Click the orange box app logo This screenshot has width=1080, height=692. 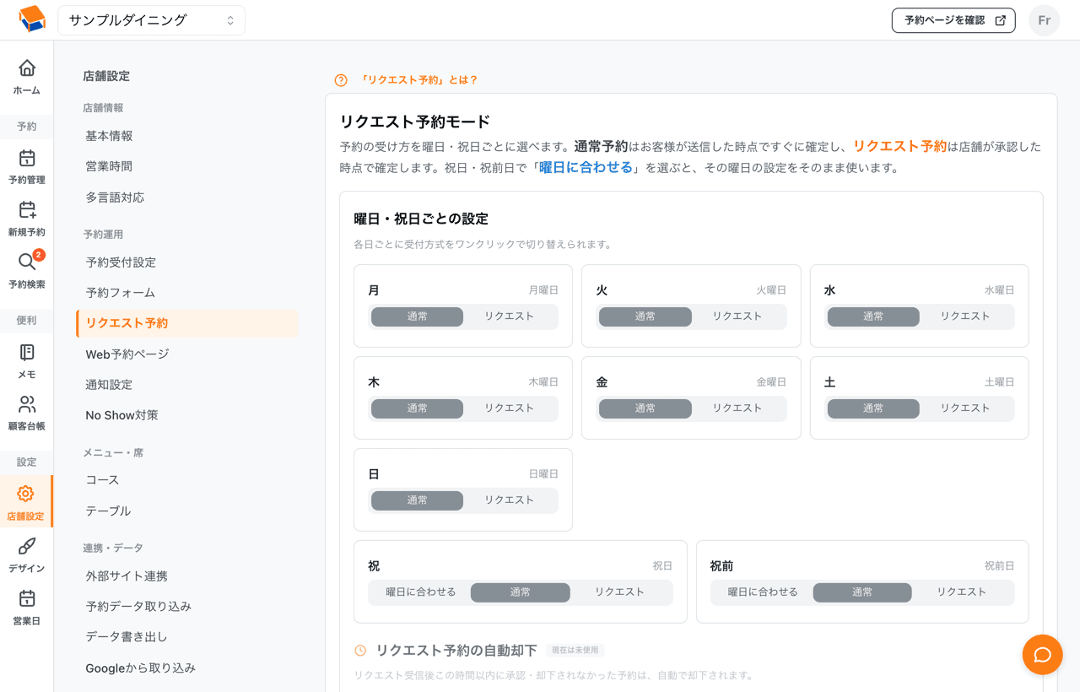point(31,19)
